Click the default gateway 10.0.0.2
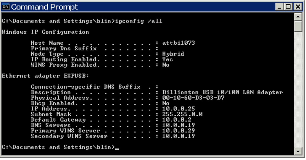Screen dimensions: 306x160 [177, 119]
